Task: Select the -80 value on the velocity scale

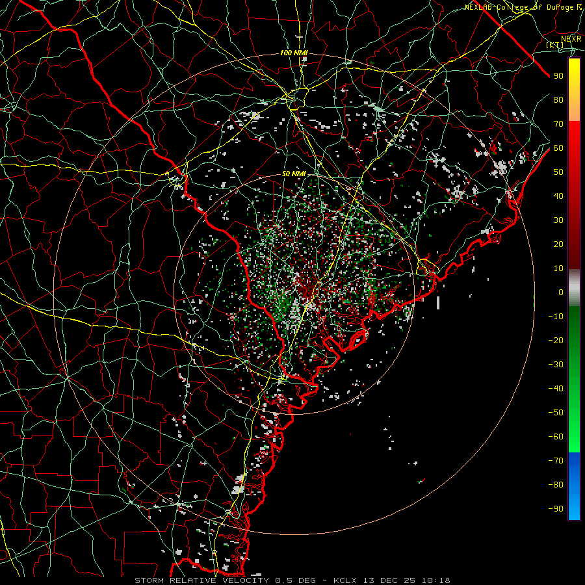Action: point(556,485)
